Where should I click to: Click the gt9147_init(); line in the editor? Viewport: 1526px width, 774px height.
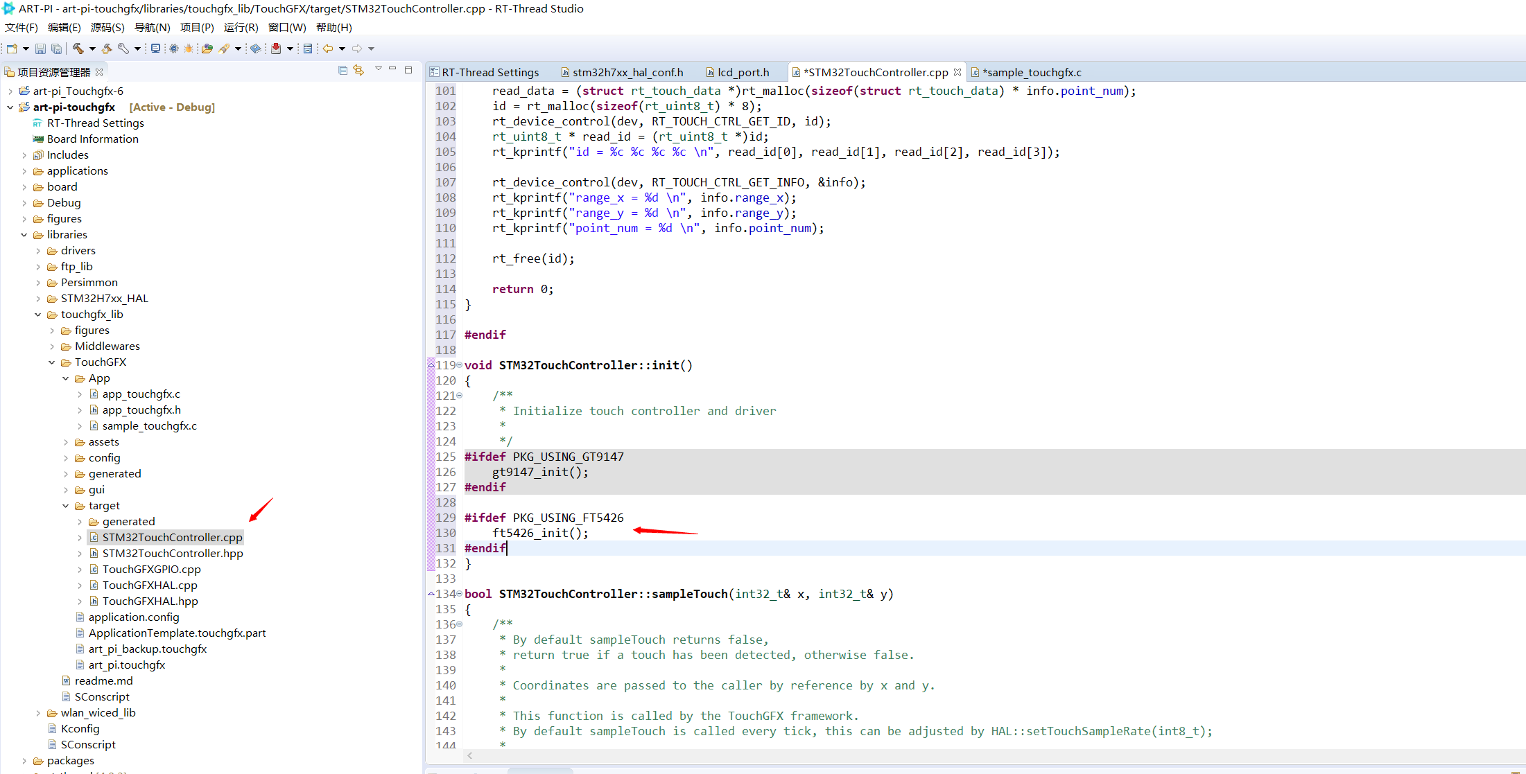pos(540,472)
